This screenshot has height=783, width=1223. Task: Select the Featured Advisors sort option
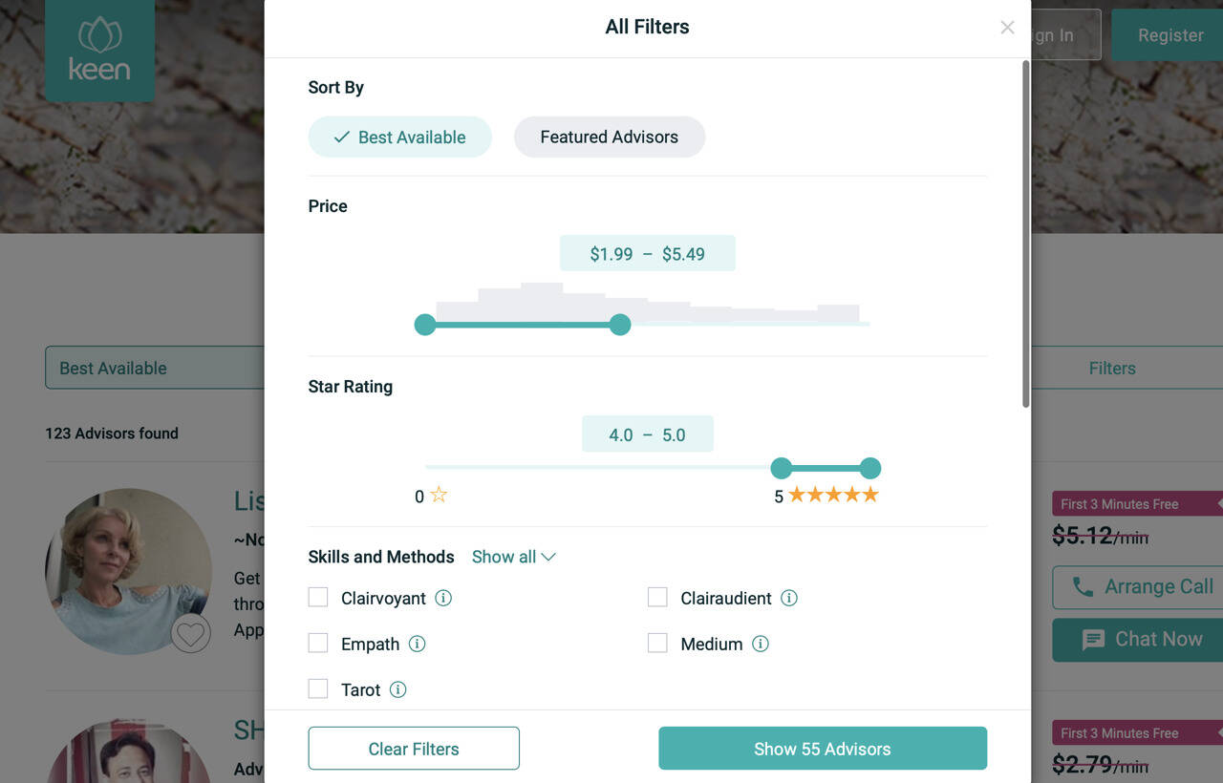[x=610, y=137]
